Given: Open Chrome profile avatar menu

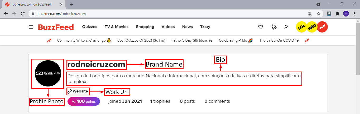Looking at the screenshot, I should coord(346,14).
